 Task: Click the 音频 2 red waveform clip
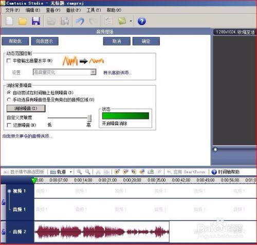(102, 232)
